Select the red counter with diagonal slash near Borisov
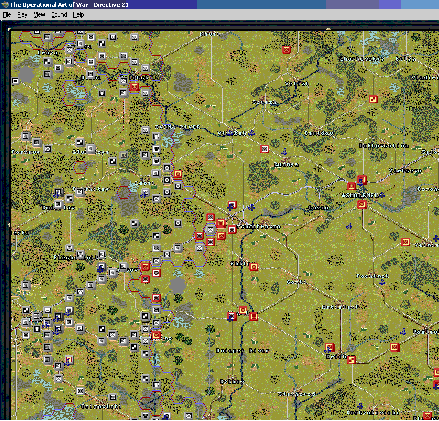Screen dimensions: 439x421 coord(145,266)
